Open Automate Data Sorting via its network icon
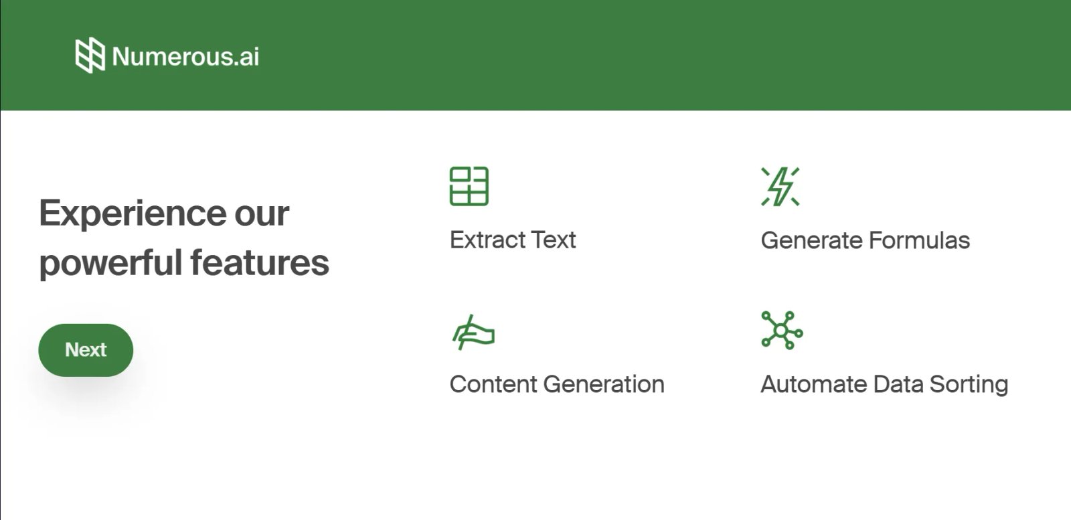The width and height of the screenshot is (1071, 520). [782, 329]
